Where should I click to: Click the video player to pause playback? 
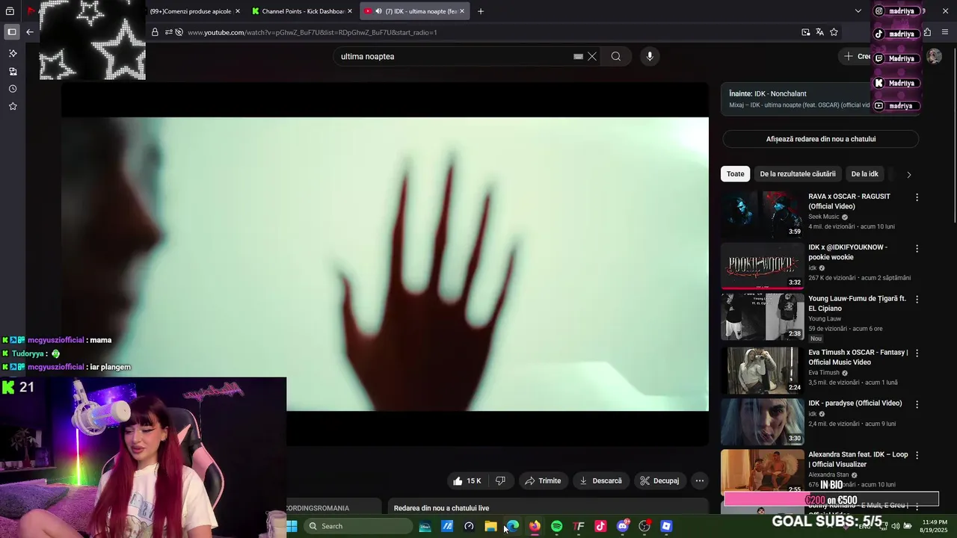pyautogui.click(x=384, y=264)
